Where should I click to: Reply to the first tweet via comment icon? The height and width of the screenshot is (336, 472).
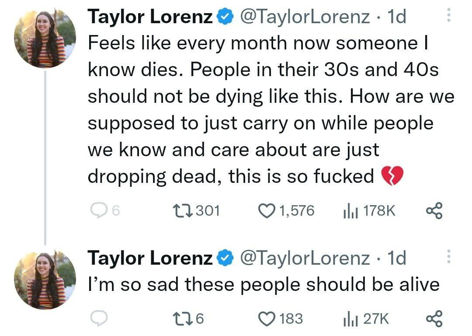[x=99, y=211]
